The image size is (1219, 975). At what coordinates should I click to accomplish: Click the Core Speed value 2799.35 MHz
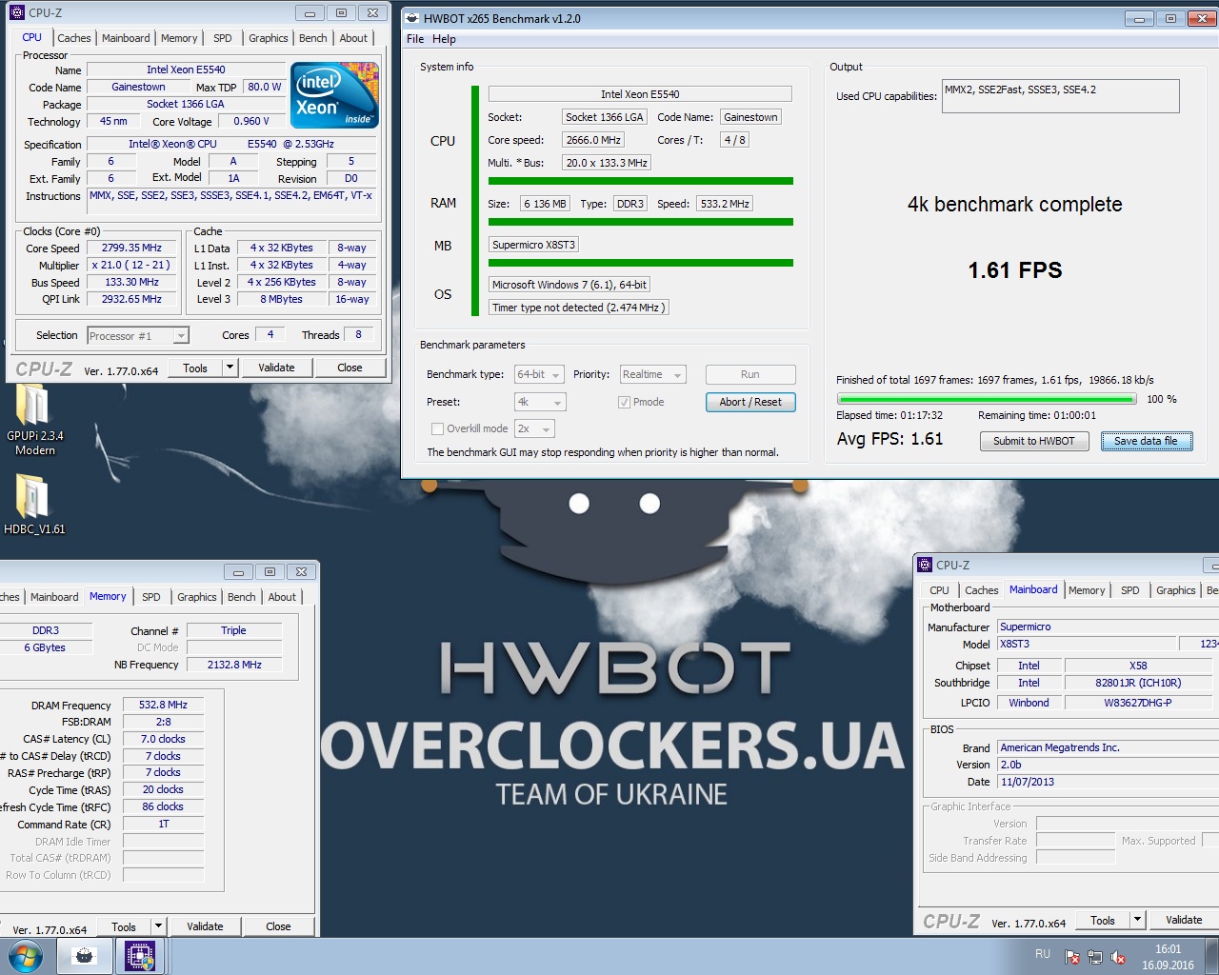132,248
